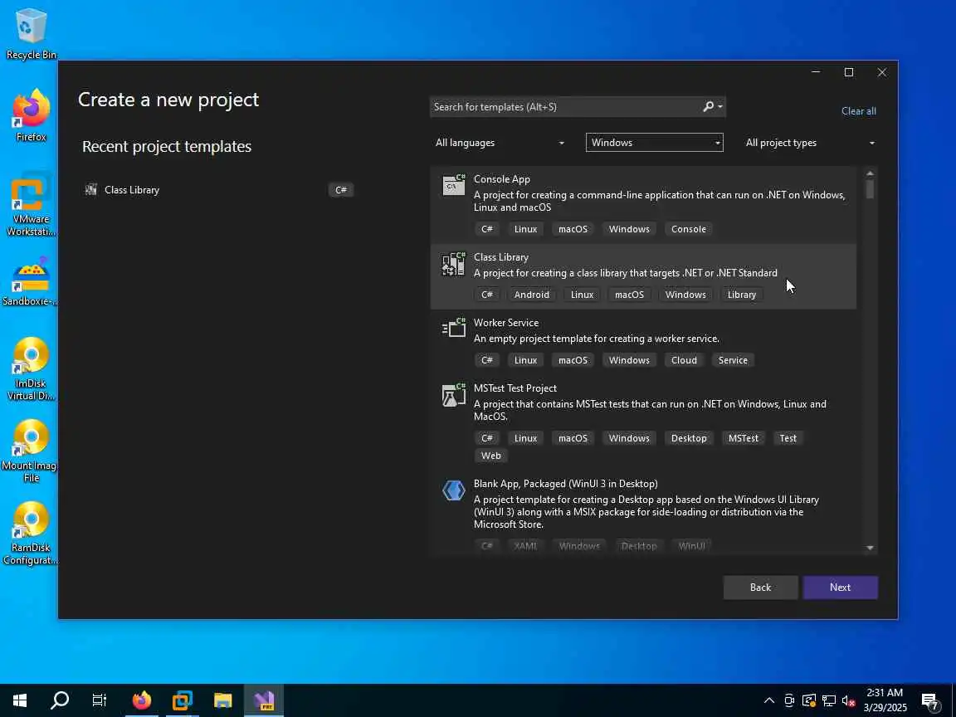Screen dimensions: 956x717
Task: Click the template list scroll-up arrow
Action: click(x=870, y=173)
